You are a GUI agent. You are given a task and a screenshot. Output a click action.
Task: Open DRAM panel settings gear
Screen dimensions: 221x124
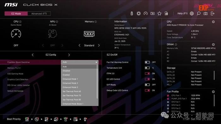pyautogui.click(x=213, y=44)
